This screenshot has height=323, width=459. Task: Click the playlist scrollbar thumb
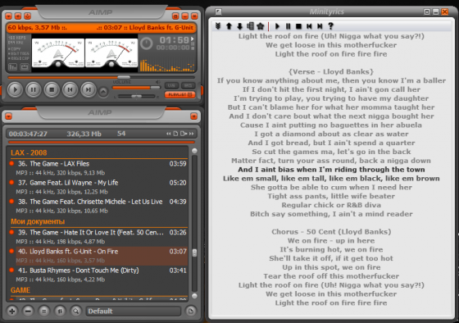pos(194,252)
